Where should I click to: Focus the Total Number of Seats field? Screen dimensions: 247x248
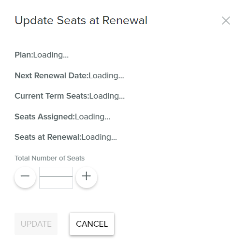(x=56, y=177)
